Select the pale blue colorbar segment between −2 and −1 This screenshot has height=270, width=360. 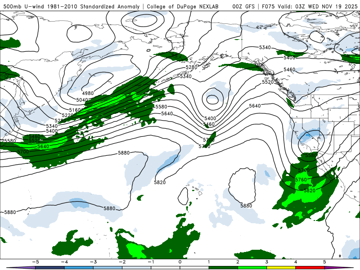coord(137,268)
